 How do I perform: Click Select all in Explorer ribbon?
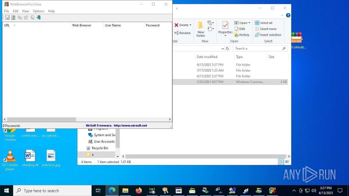[264, 23]
